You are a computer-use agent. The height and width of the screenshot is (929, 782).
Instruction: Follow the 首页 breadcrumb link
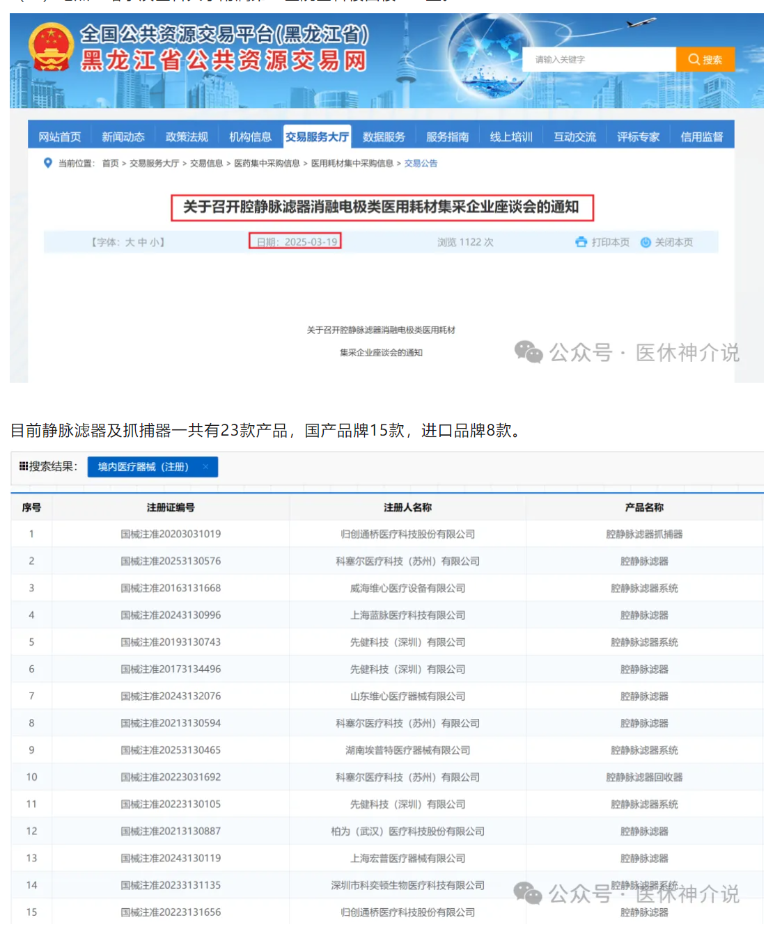coord(111,164)
